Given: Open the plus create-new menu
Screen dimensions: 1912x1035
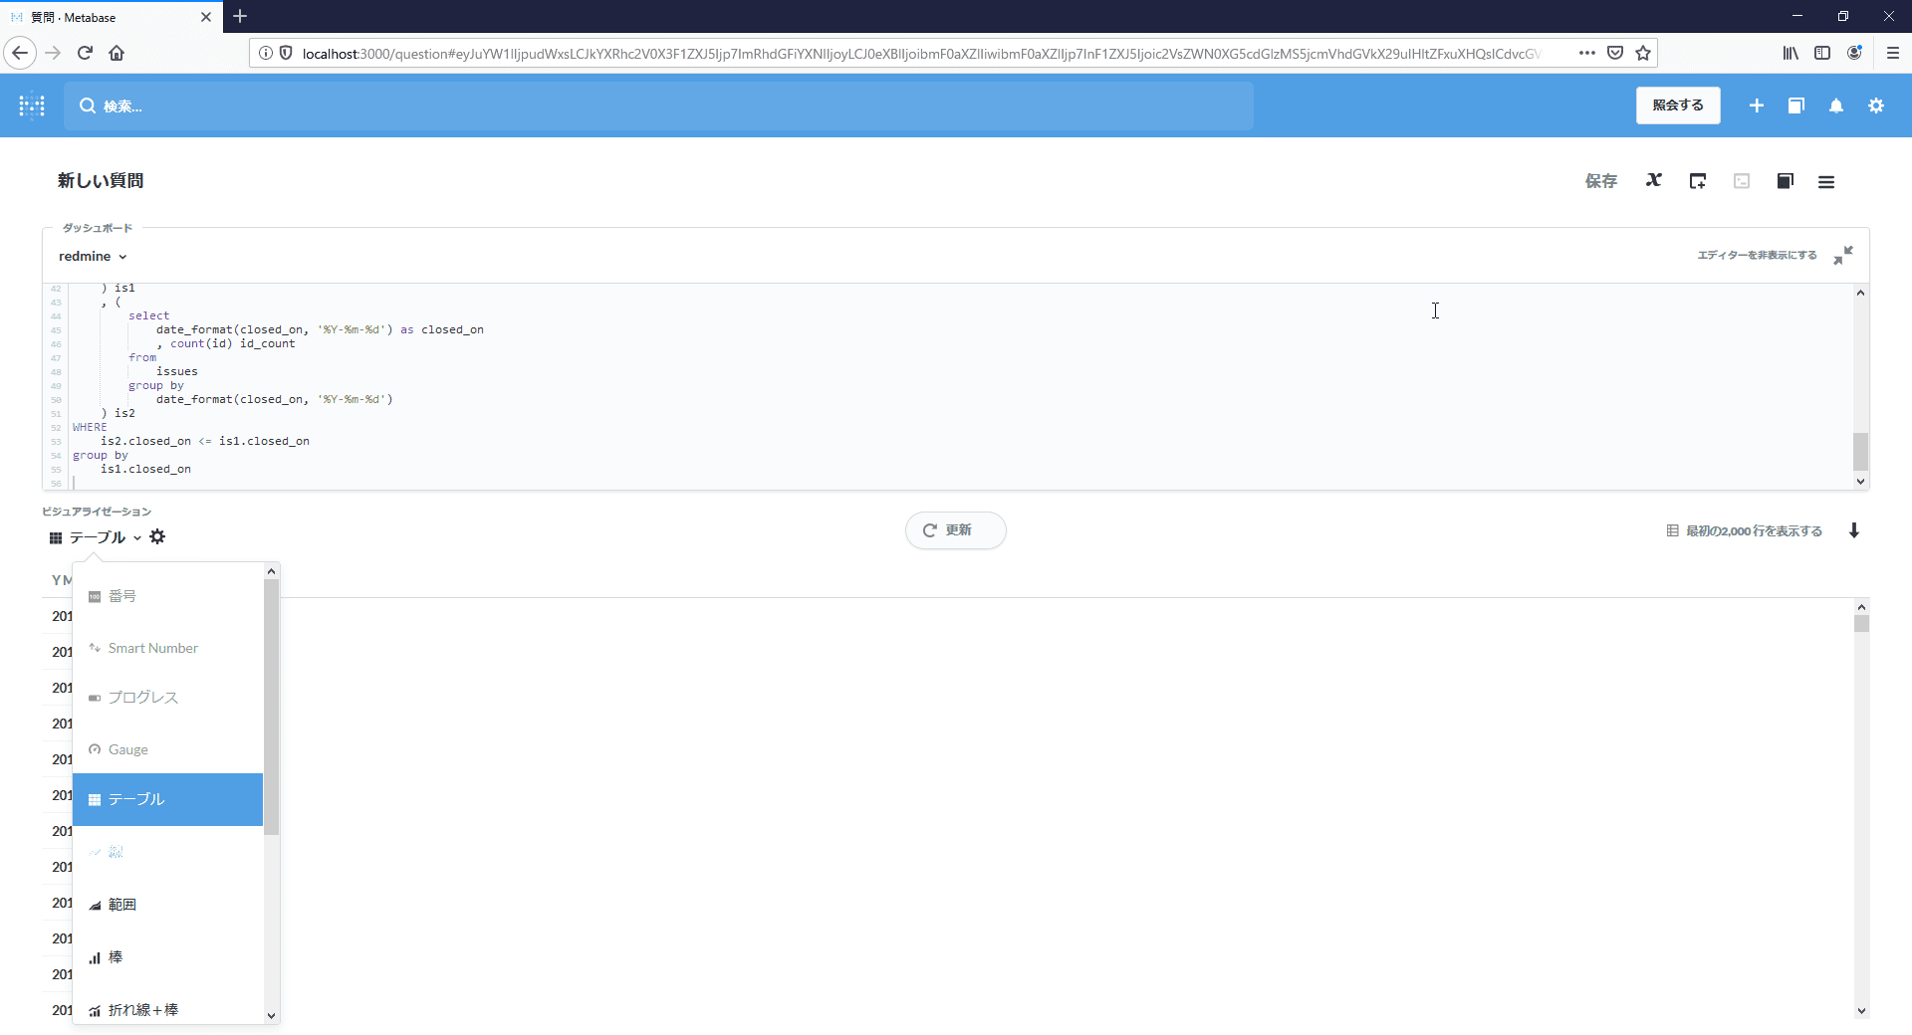Looking at the screenshot, I should pos(1756,105).
